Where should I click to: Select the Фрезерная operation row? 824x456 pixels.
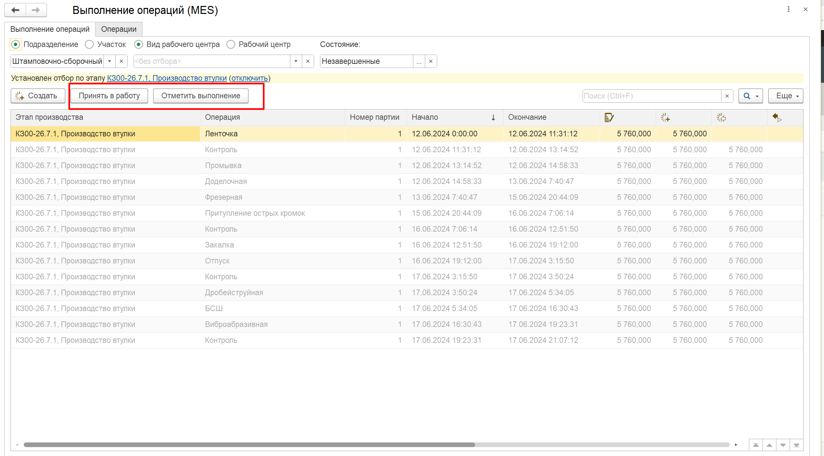coord(407,197)
